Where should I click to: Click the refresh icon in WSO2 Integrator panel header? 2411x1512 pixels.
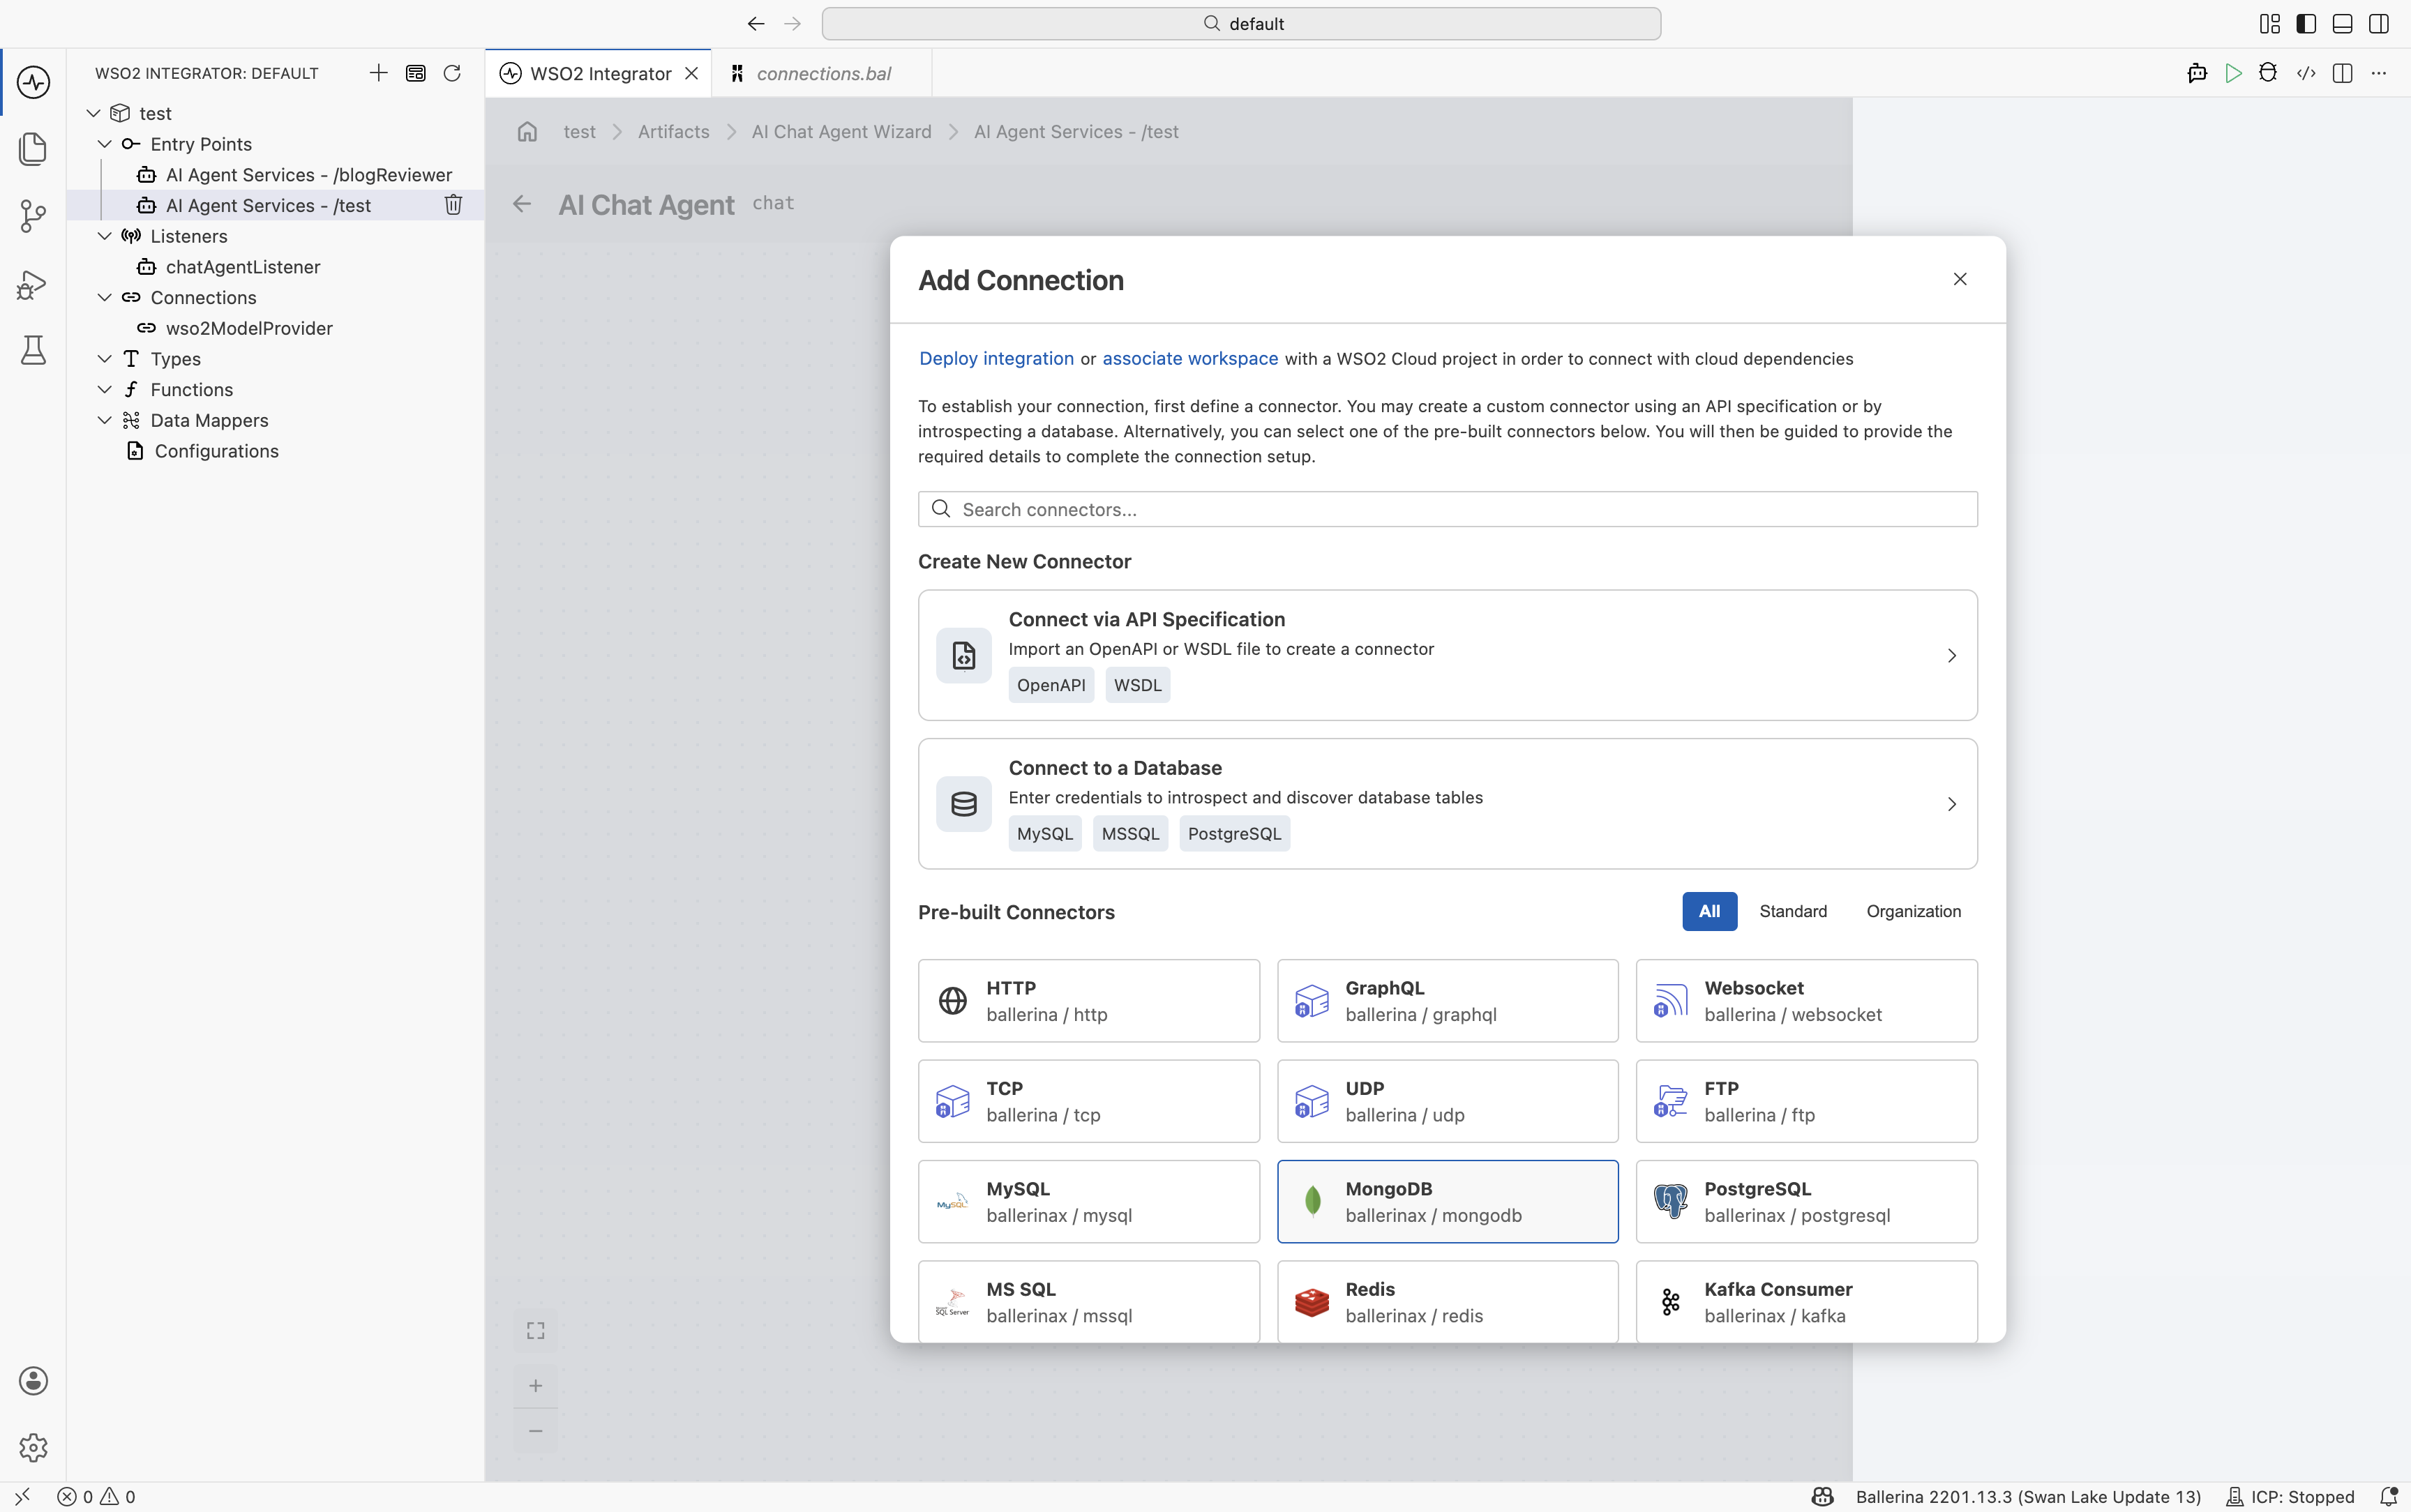pyautogui.click(x=452, y=73)
